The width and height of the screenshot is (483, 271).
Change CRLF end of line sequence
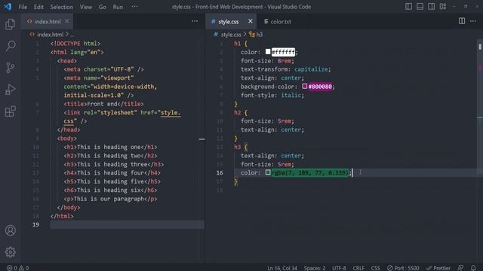pyautogui.click(x=358, y=268)
